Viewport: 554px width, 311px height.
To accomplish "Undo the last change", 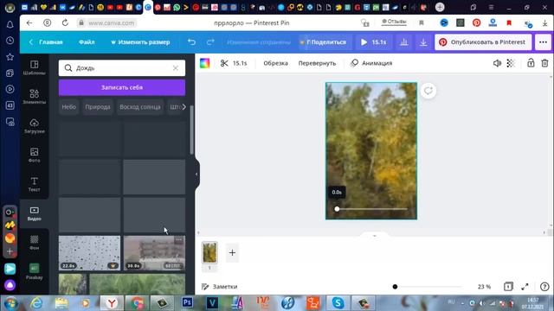I will pyautogui.click(x=191, y=42).
